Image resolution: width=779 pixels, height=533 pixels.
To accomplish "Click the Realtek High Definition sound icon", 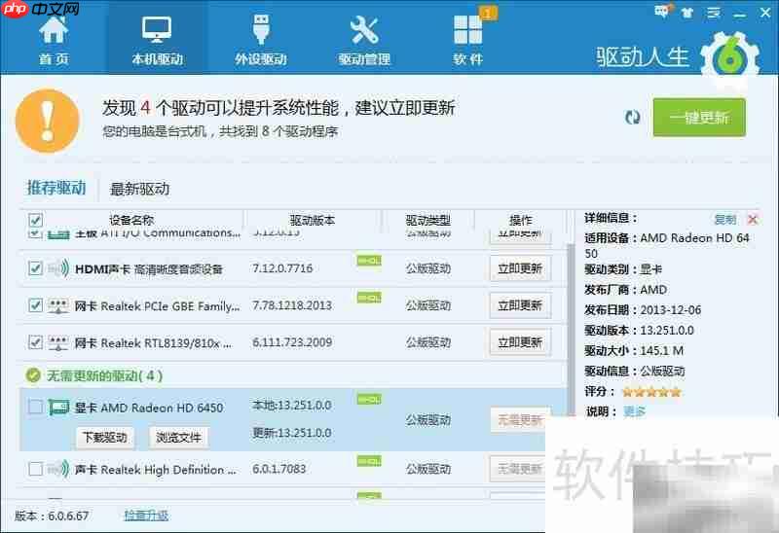I will point(58,469).
